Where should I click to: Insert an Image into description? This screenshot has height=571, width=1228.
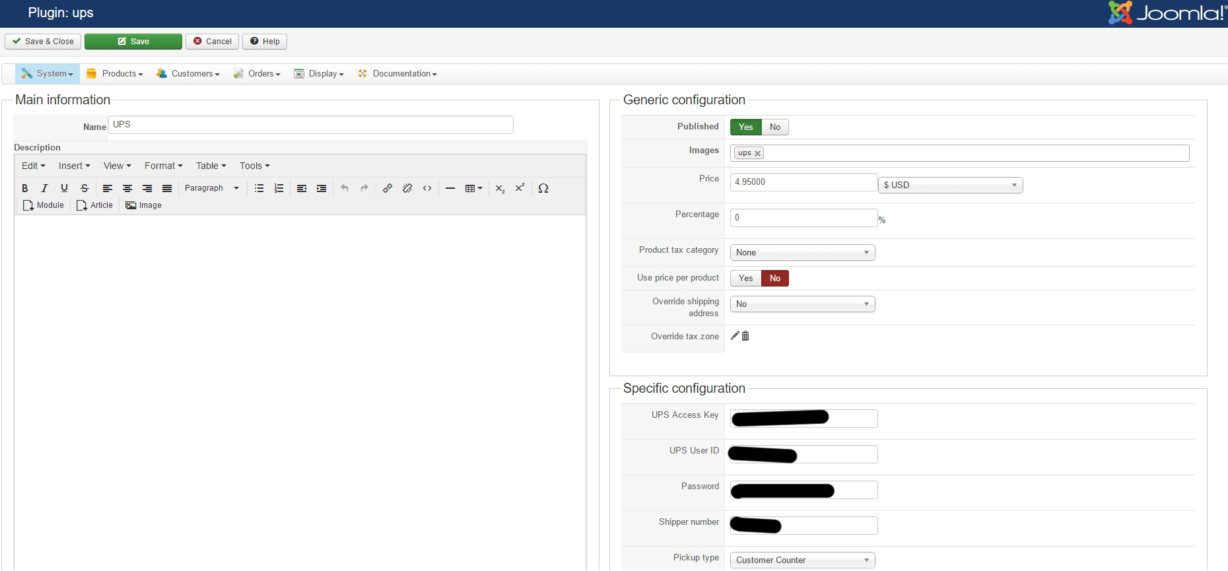coord(143,205)
